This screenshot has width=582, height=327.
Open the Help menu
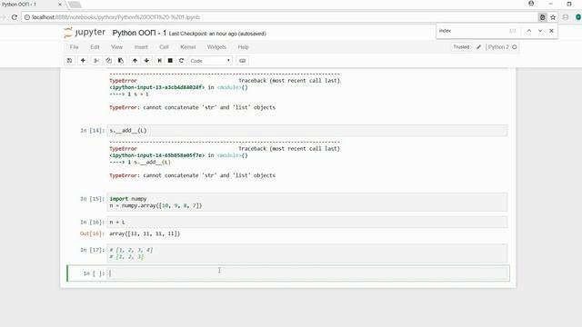coord(244,47)
